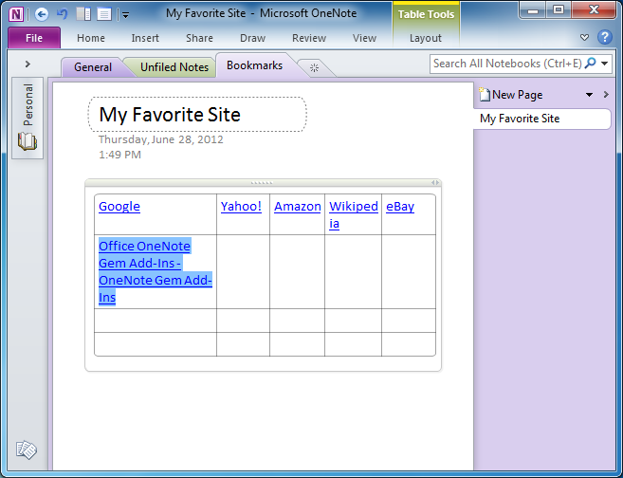
Task: Open the New Page dropdown arrow
Action: [589, 95]
